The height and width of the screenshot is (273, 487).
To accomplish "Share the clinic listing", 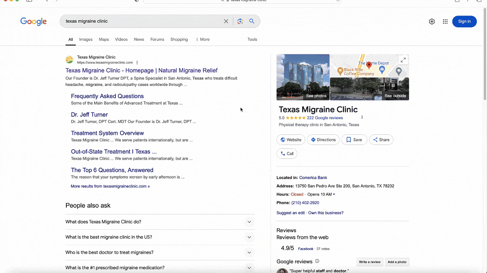I will click(381, 139).
